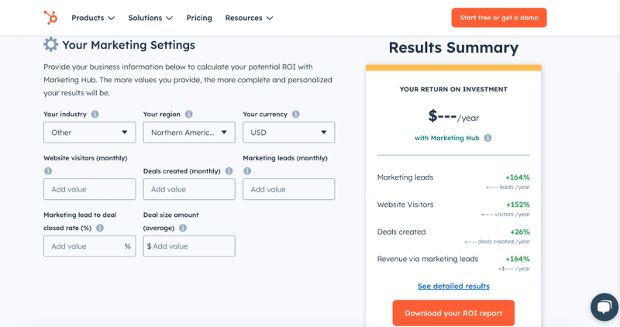Screen dimensions: 620x327
Task: Open the Products menu
Action: [x=93, y=18]
